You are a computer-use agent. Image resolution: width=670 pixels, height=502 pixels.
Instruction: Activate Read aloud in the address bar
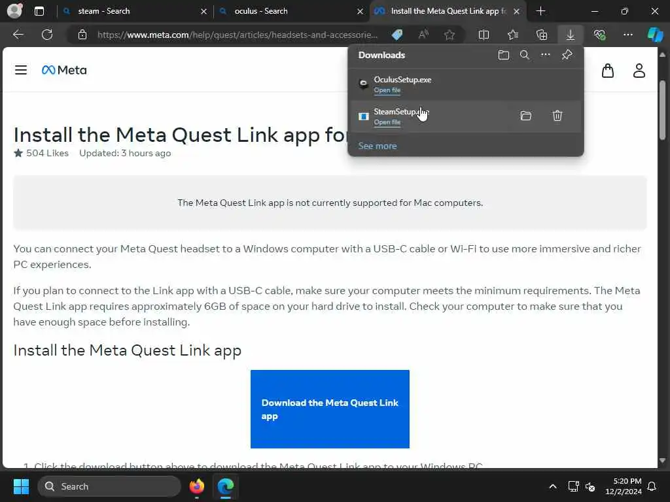click(423, 35)
